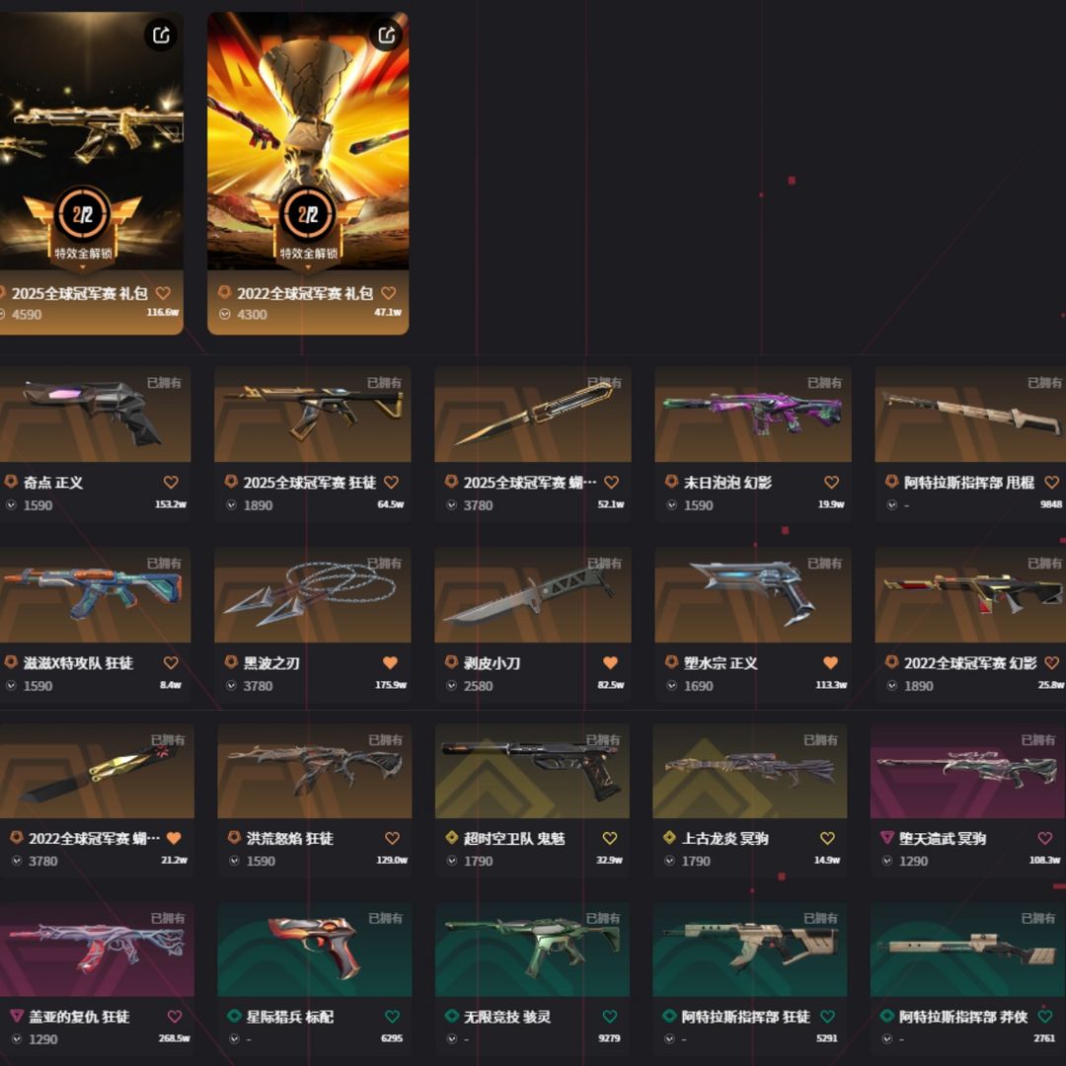Open 滋滋X特攻队 狂徒 weapon image
1066x1066 pixels.
93,595
